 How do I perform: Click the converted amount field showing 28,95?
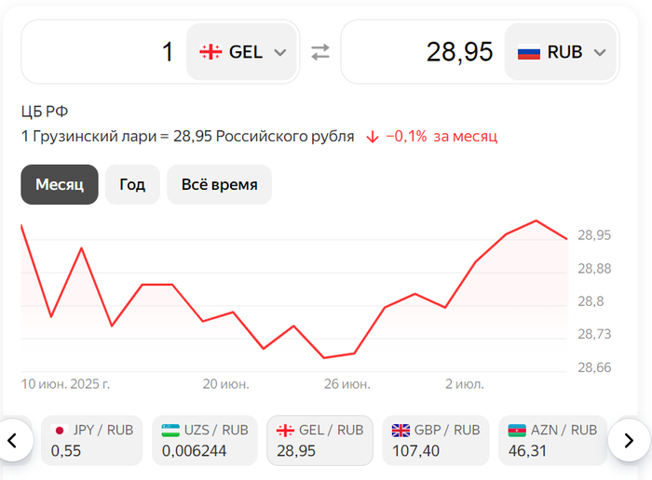[x=423, y=52]
